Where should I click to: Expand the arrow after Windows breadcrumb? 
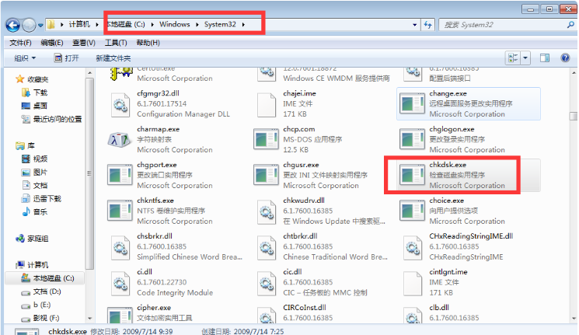tap(197, 25)
